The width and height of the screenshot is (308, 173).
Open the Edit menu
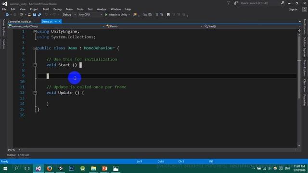pos(13,9)
